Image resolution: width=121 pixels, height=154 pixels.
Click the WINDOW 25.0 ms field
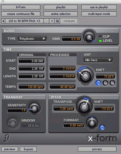coord(30,126)
